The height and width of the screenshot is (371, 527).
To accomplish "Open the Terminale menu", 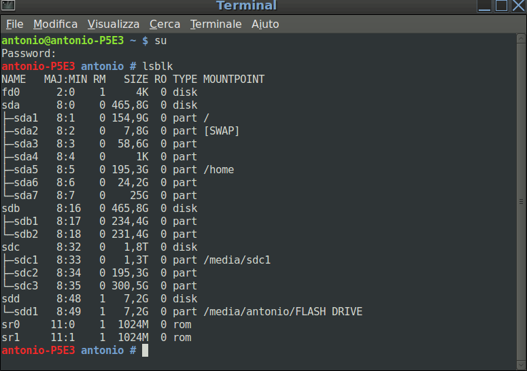I will (216, 24).
